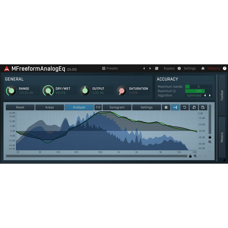This screenshot has width=228, height=228.
Task: Click the paste/import curve icon
Action: click(x=194, y=107)
